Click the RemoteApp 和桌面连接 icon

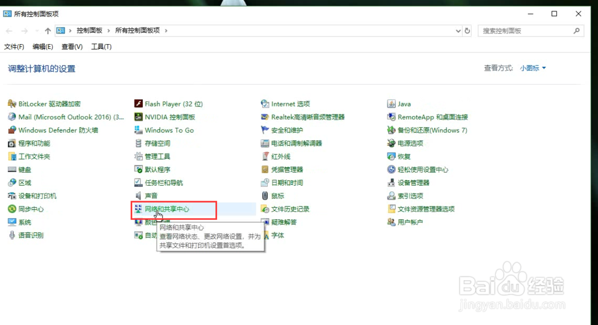pos(391,117)
